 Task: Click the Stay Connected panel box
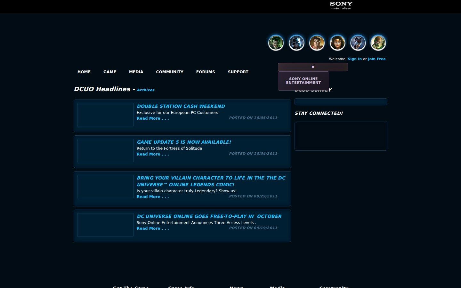(341, 136)
